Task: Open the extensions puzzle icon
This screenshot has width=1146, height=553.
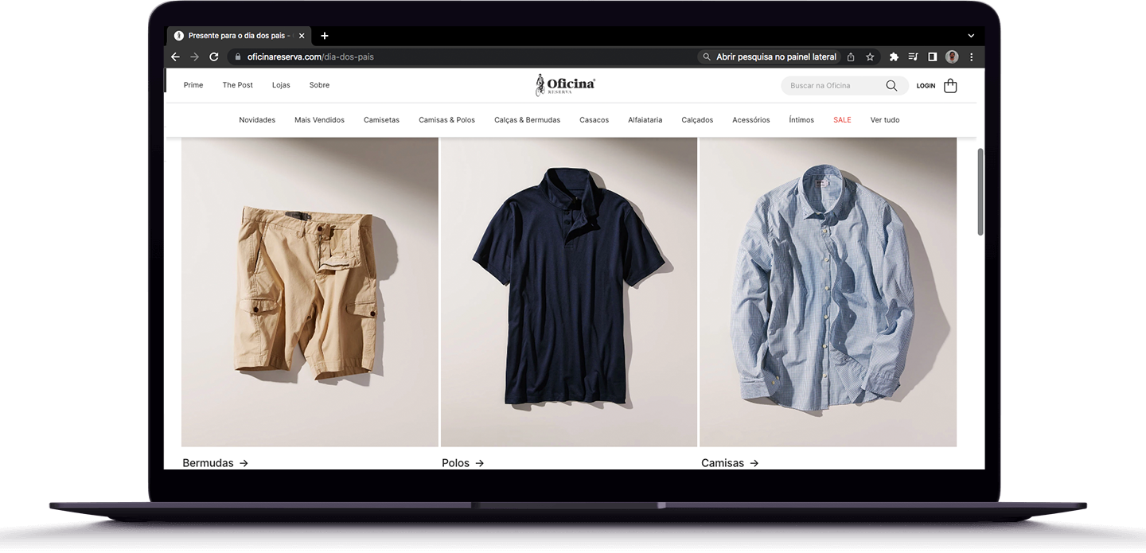Action: point(894,57)
